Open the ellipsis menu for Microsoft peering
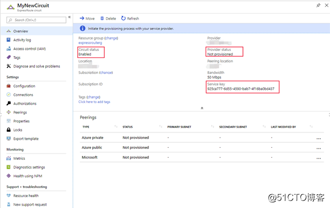Image resolution: width=330 pixels, height=208 pixels. click(319, 158)
